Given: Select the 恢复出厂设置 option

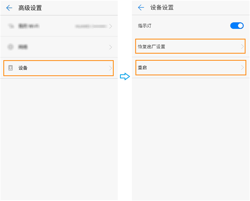Looking at the screenshot, I should 152,47.
